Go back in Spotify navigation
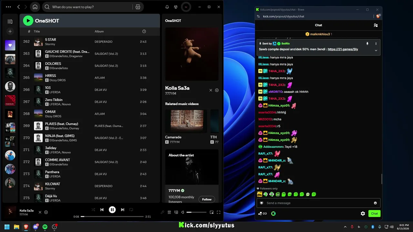Screen dimensions: 413x232 click(18, 7)
